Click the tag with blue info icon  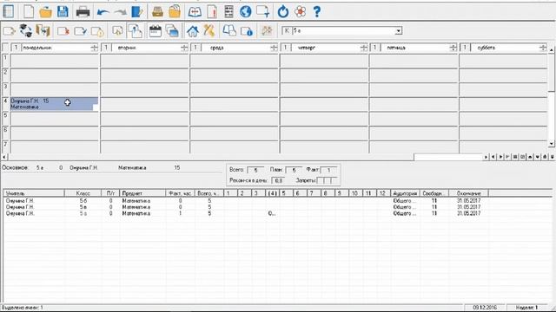click(247, 31)
